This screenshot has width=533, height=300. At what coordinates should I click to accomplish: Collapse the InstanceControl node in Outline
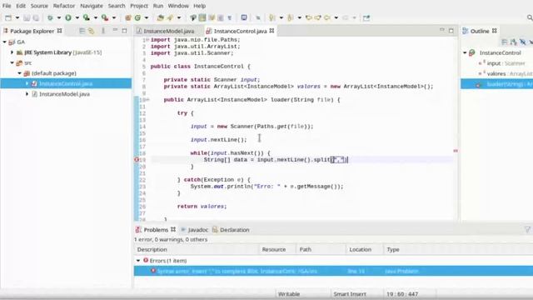pyautogui.click(x=465, y=52)
